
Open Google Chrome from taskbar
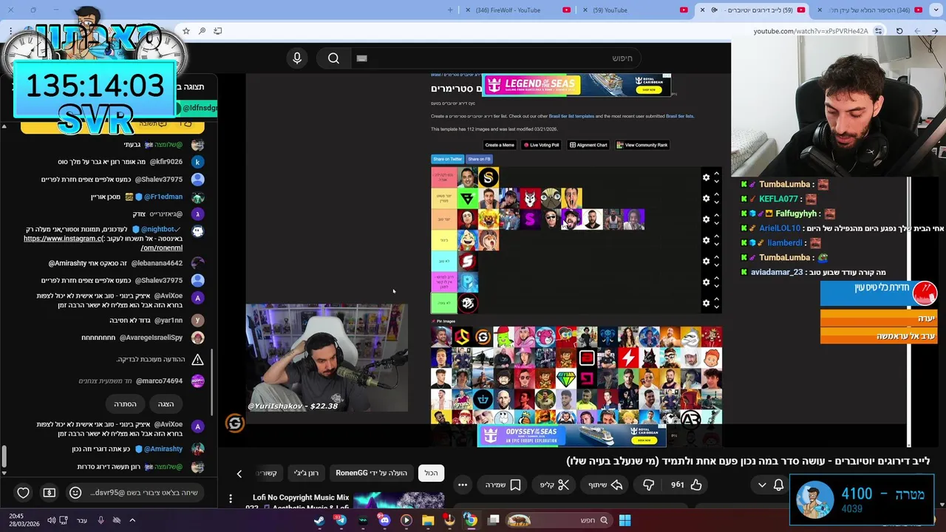click(x=470, y=520)
